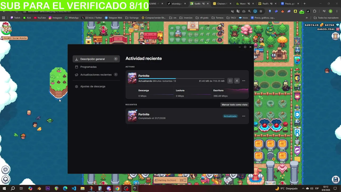Open the Chrome apps grid icon
Viewport: 341px width, 192px height.
[x=3, y=18]
